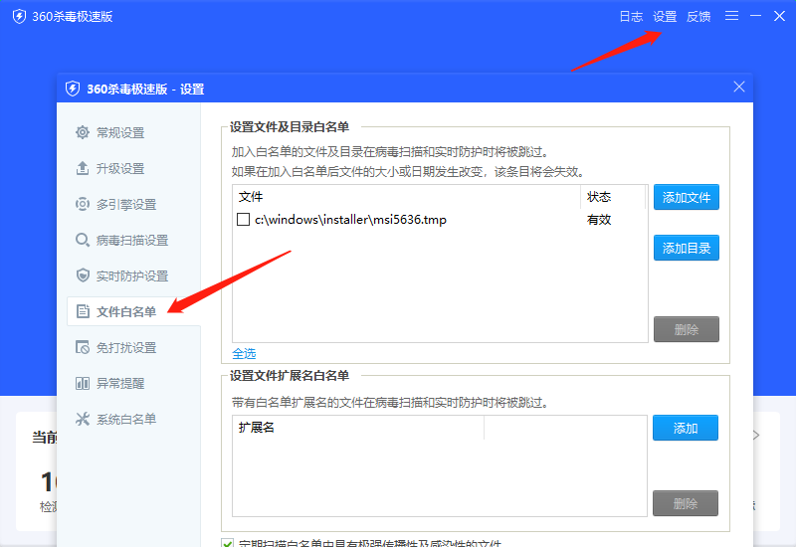Click the 扩展名 column header

click(x=358, y=428)
